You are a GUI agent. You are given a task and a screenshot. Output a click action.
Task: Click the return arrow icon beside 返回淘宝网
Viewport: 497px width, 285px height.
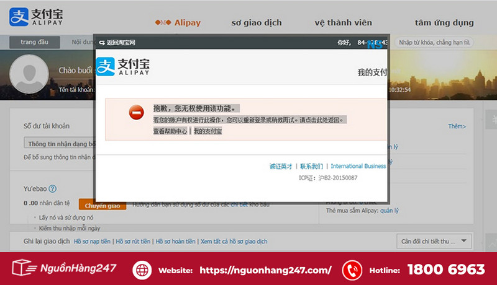[102, 42]
